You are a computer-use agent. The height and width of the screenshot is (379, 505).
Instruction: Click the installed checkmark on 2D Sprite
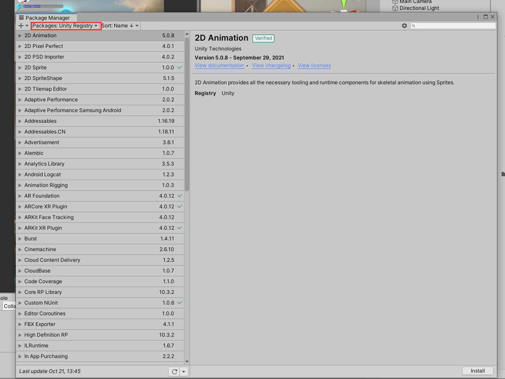tap(180, 67)
